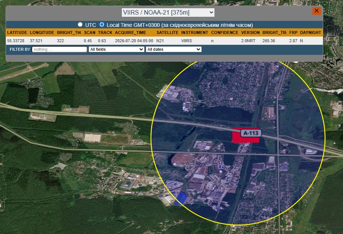Open the VIIRS / NOAA-21 [375m] dropdown

click(168, 12)
